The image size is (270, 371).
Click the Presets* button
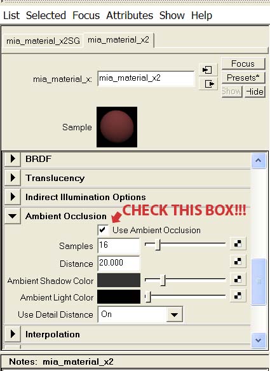243,78
